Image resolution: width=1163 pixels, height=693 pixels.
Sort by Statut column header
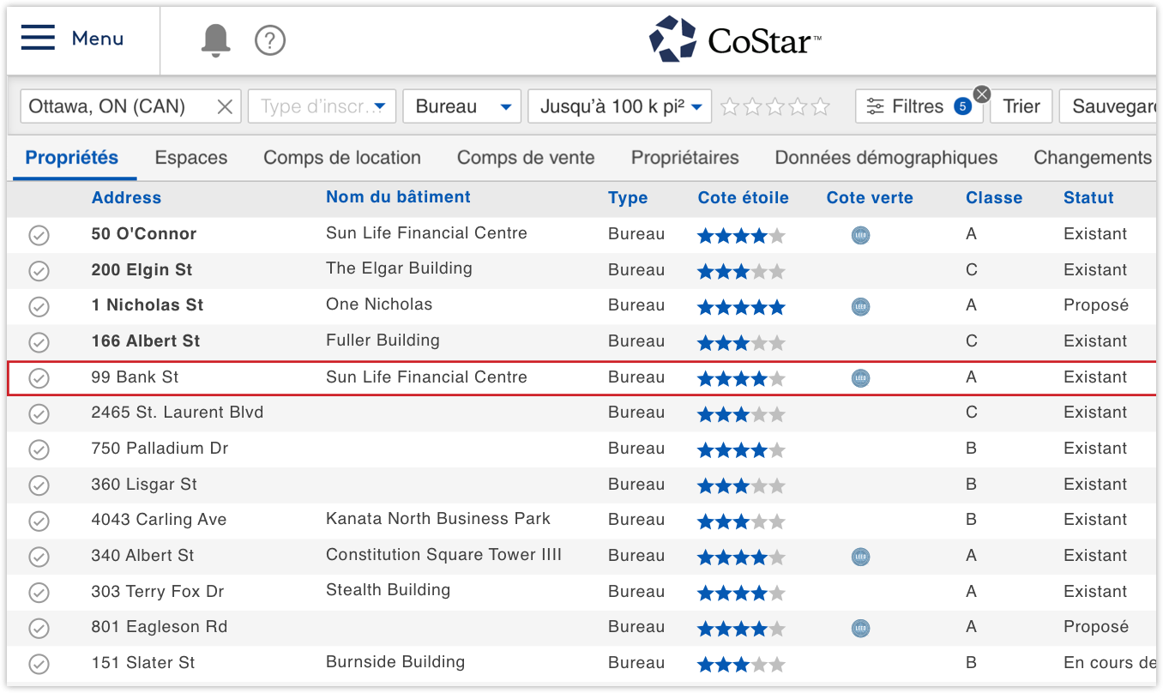(1088, 197)
